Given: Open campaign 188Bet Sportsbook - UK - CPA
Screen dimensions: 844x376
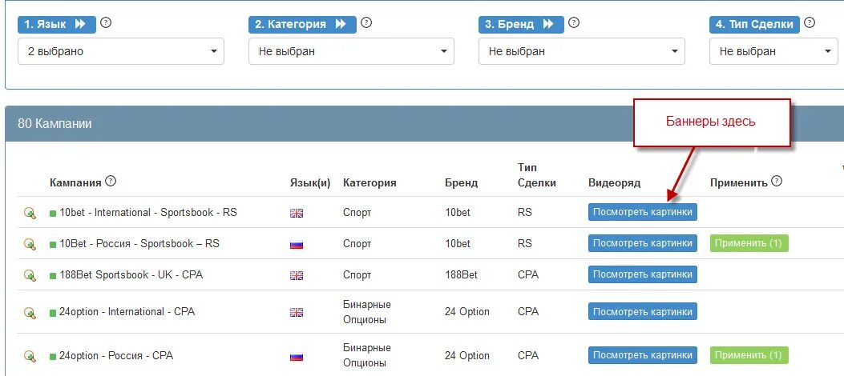Looking at the screenshot, I should click(131, 275).
